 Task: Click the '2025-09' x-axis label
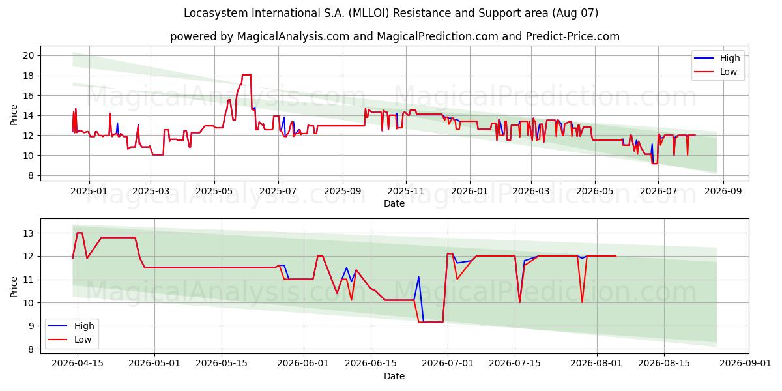343,192
